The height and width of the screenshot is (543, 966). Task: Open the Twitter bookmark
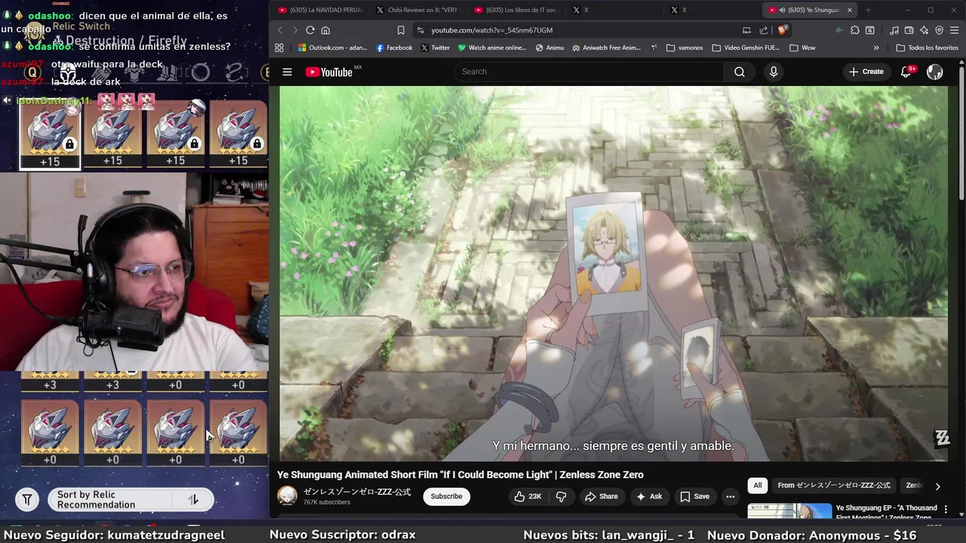click(435, 48)
